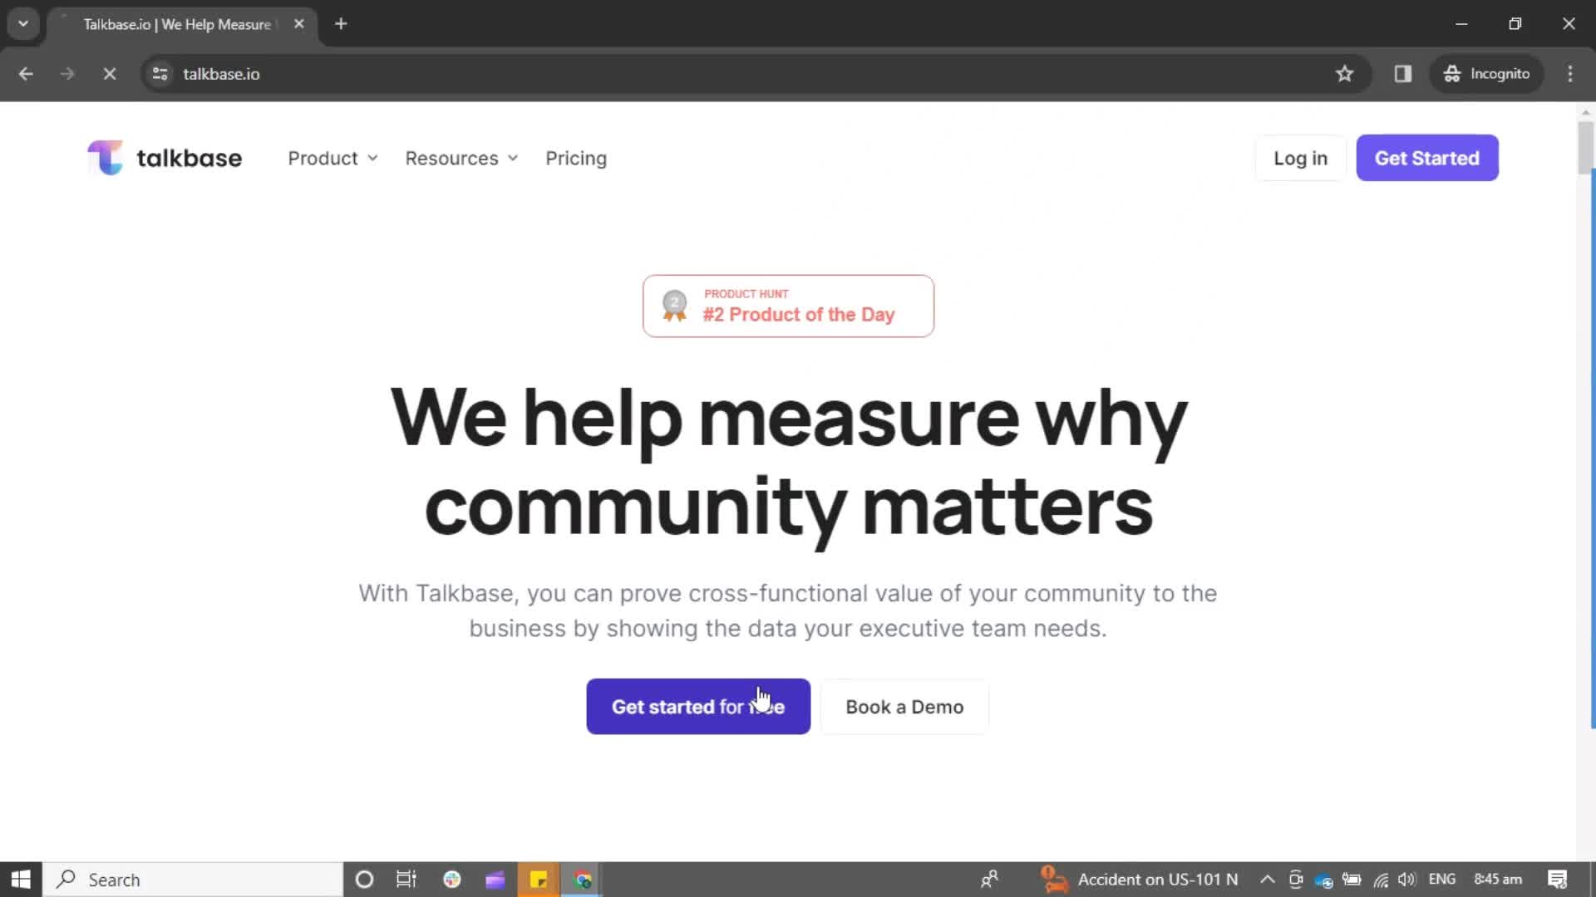Open the Get Started header button
Image resolution: width=1596 pixels, height=897 pixels.
coord(1427,158)
